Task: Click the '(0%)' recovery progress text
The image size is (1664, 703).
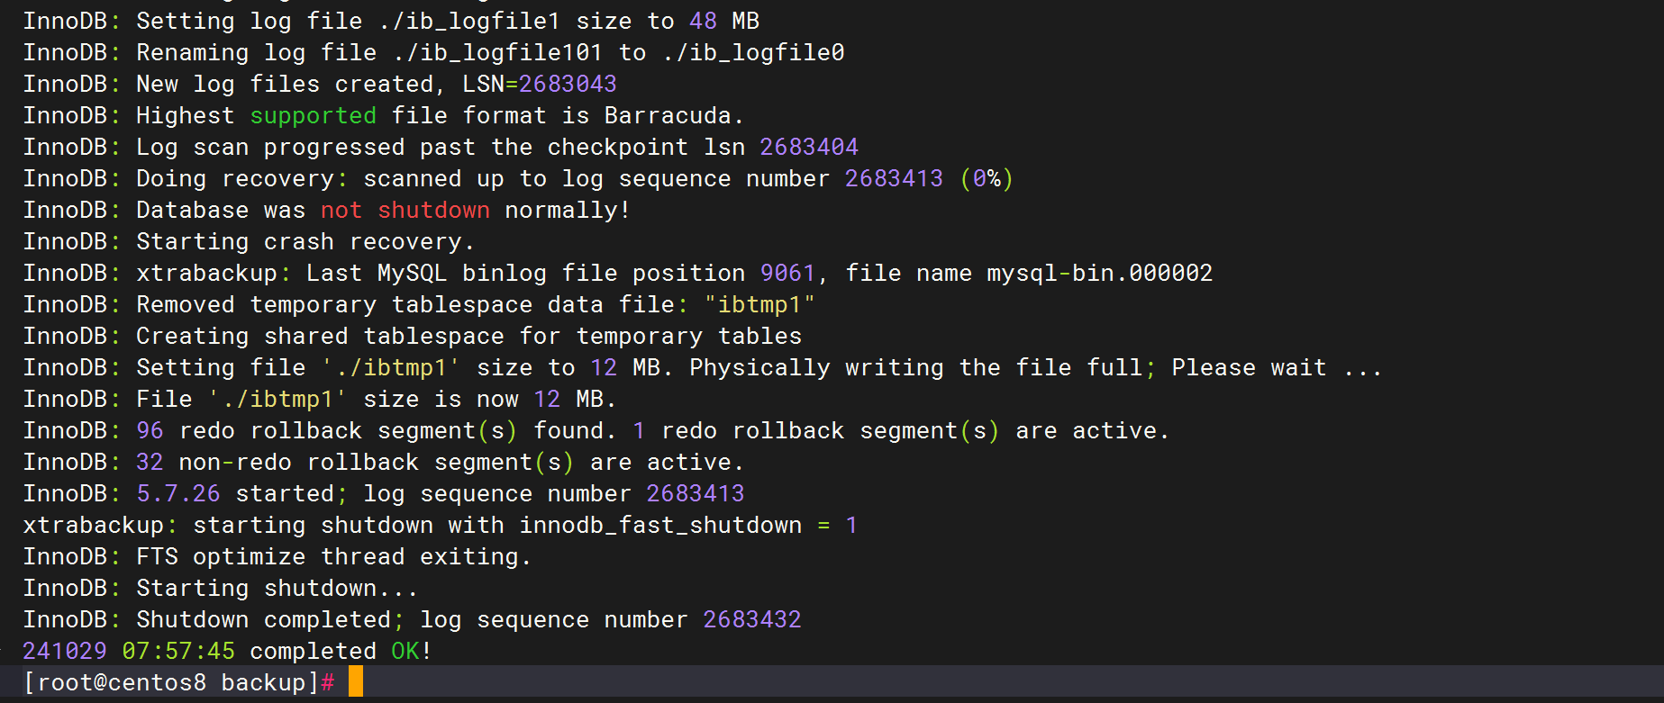Action: (x=987, y=178)
